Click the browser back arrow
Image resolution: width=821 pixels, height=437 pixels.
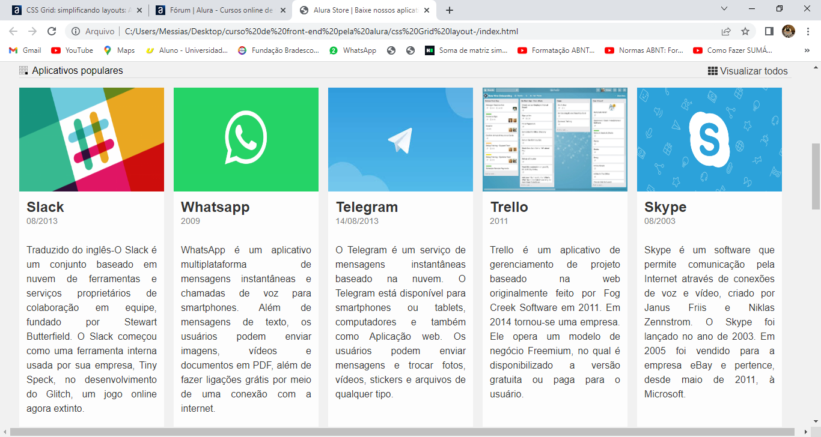click(x=13, y=31)
